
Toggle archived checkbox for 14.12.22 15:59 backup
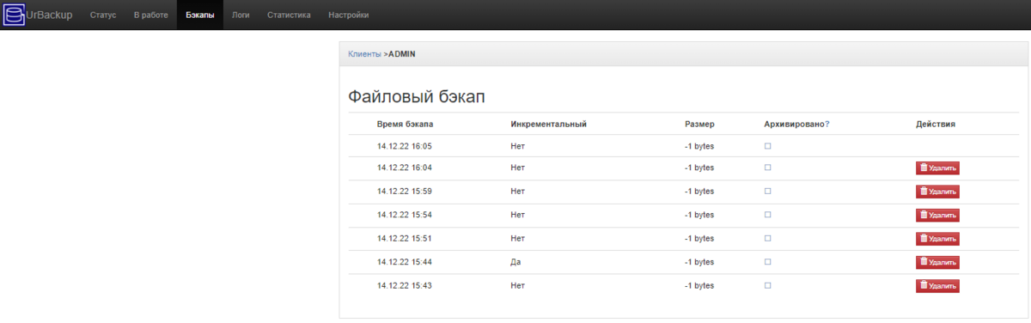[768, 191]
